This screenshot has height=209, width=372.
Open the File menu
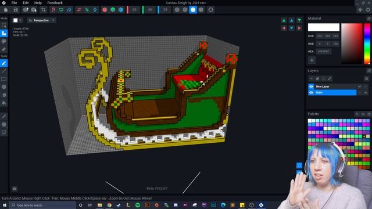14,3
